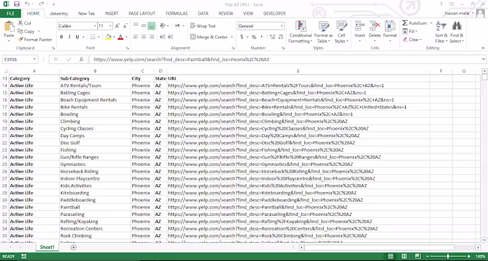
Task: Click the green FILE button
Action: tap(11, 13)
